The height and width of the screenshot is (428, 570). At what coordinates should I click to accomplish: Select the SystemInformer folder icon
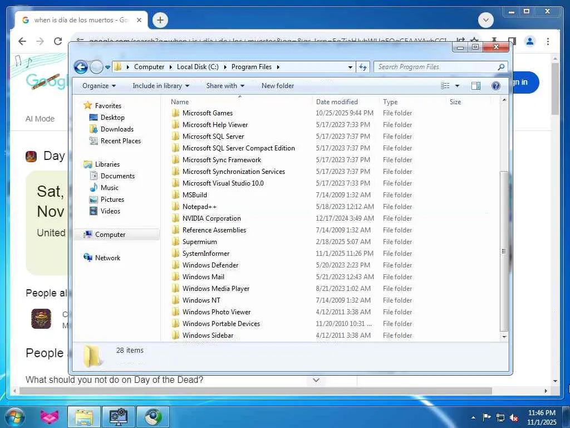[175, 254]
